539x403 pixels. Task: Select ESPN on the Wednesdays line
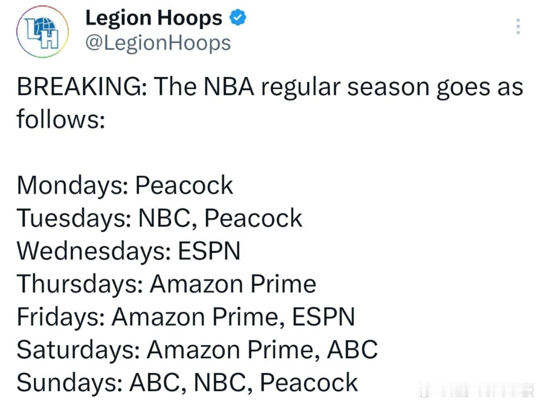pyautogui.click(x=209, y=251)
